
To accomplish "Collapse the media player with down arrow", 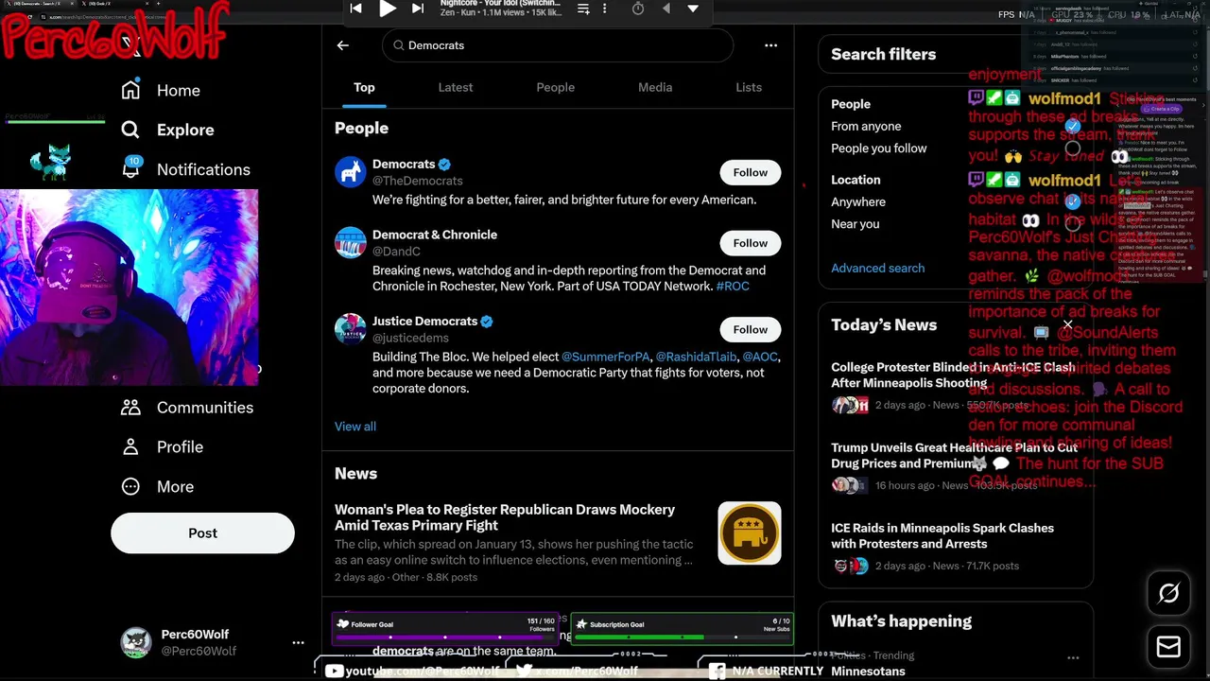I will (x=693, y=9).
